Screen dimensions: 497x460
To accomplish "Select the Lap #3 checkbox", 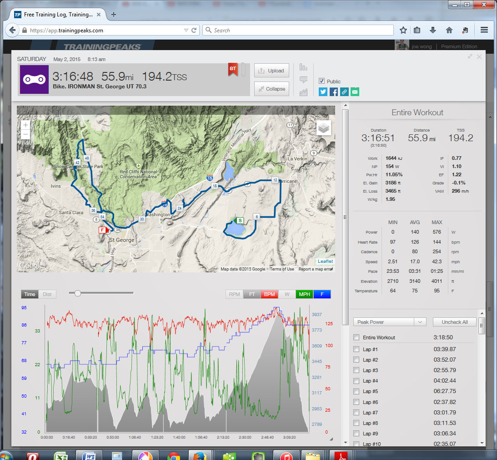I will pyautogui.click(x=356, y=370).
